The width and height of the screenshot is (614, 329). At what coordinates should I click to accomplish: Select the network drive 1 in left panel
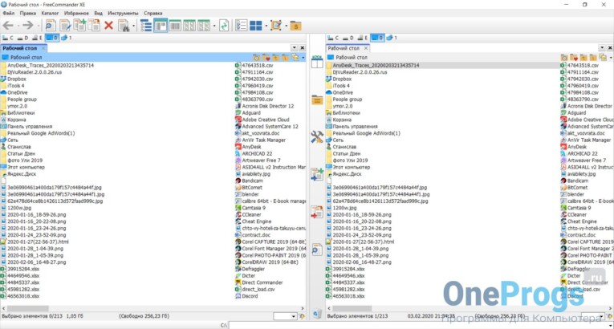pyautogui.click(x=66, y=38)
